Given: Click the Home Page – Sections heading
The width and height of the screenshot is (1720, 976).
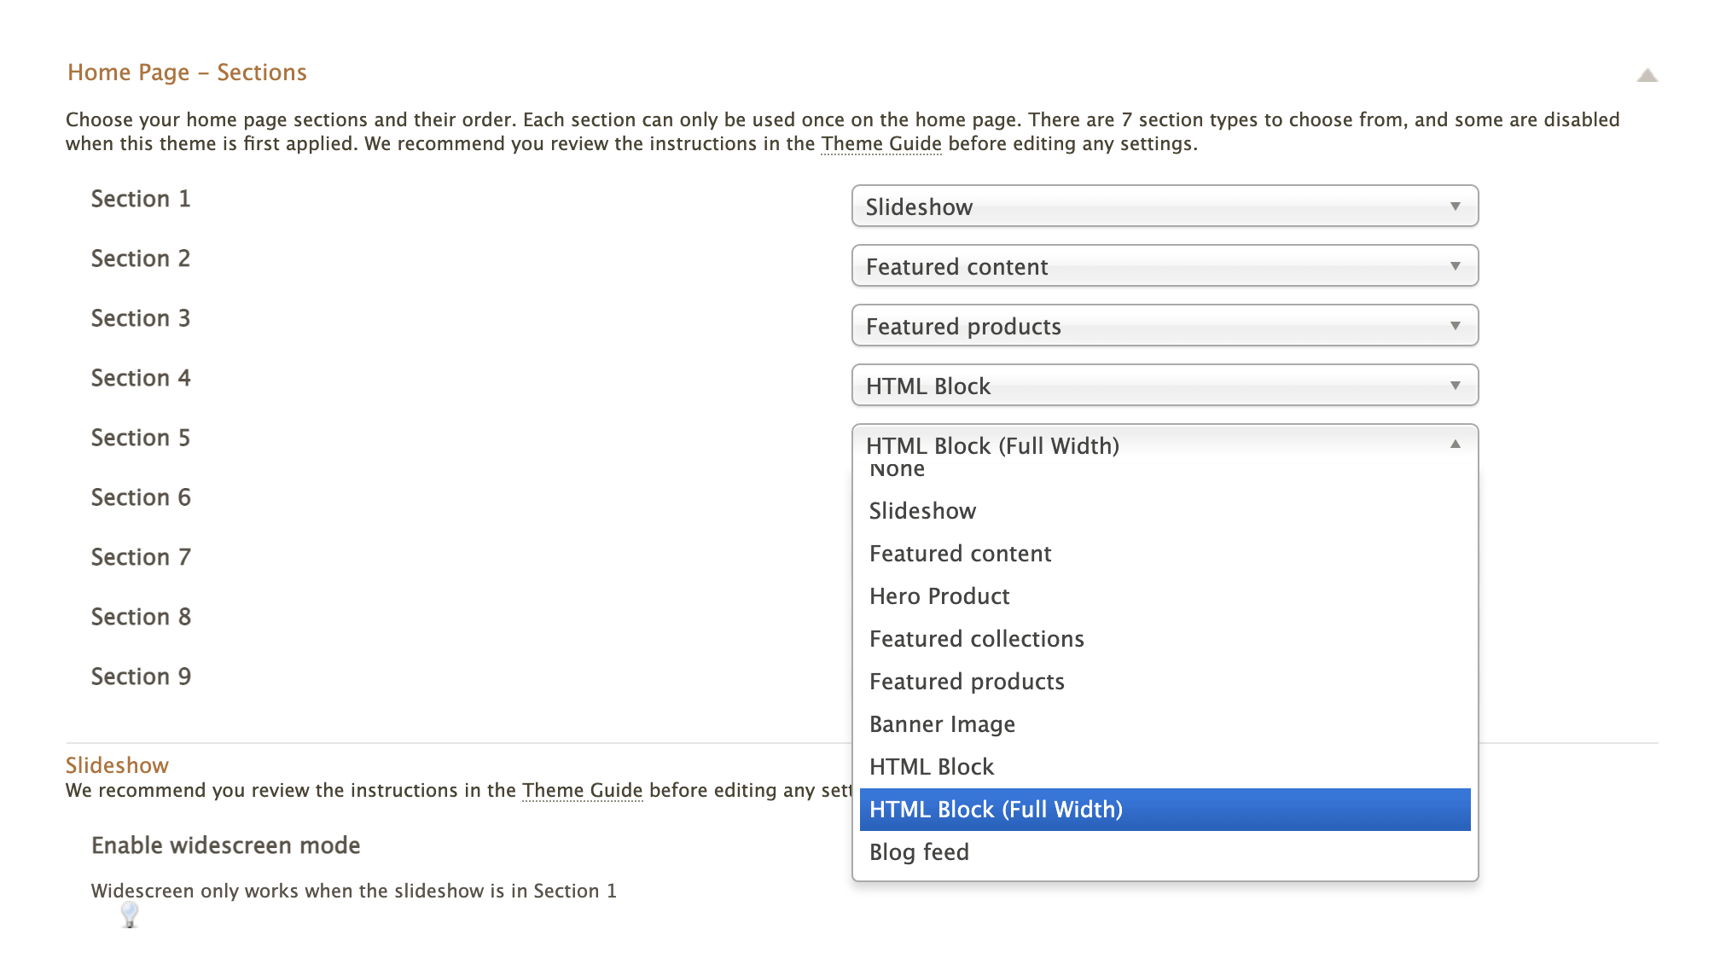Looking at the screenshot, I should coord(187,73).
